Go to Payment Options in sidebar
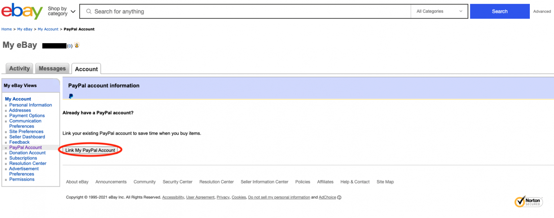This screenshot has height=218, width=554. coord(27,116)
